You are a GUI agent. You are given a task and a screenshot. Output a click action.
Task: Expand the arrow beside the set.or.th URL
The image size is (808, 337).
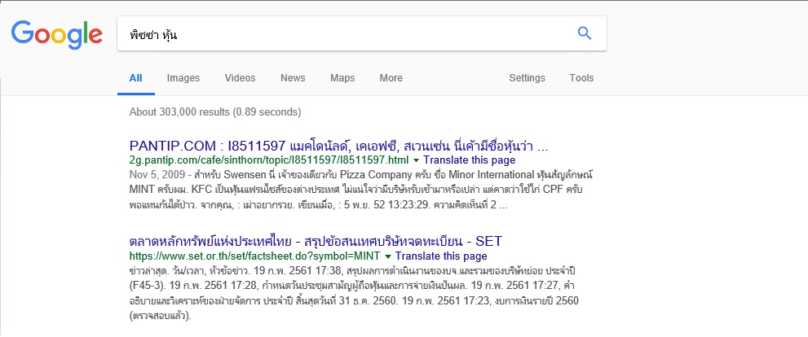pyautogui.click(x=388, y=256)
